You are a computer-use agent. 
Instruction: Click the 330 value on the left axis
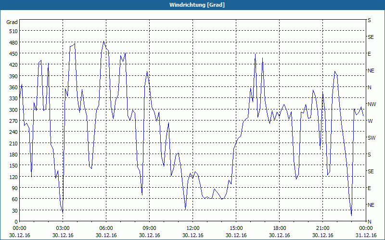(x=13, y=98)
